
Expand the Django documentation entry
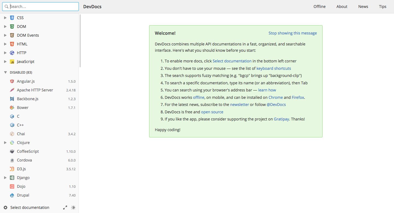coord(5,178)
